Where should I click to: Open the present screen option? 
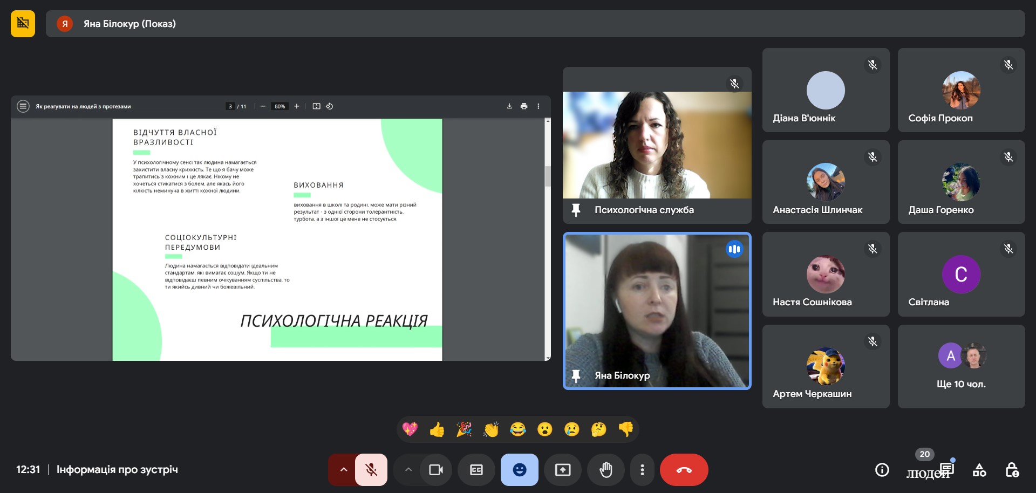[x=562, y=470]
